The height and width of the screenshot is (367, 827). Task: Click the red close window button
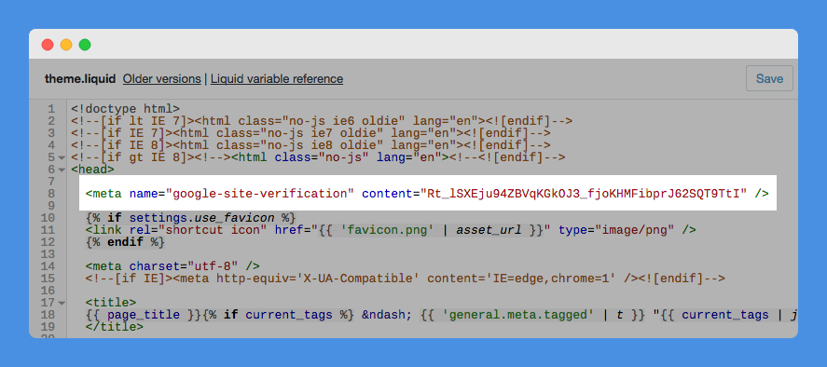point(48,45)
